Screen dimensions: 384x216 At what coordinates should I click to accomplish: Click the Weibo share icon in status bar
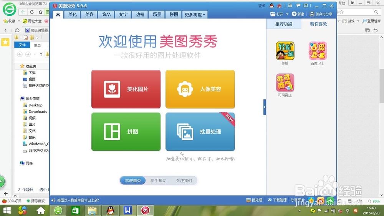pyautogui.click(x=321, y=200)
